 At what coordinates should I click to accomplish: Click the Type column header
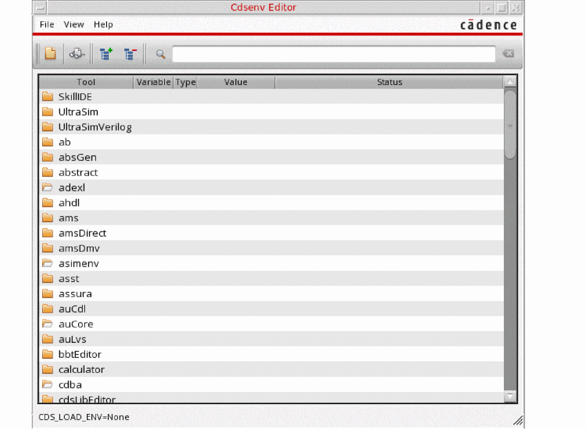(186, 82)
